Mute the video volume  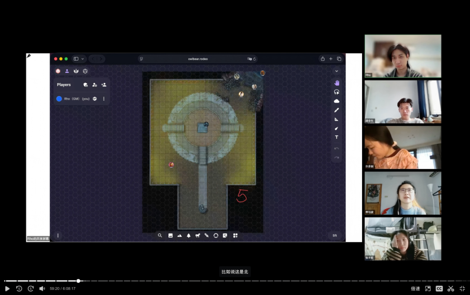pyautogui.click(x=42, y=288)
